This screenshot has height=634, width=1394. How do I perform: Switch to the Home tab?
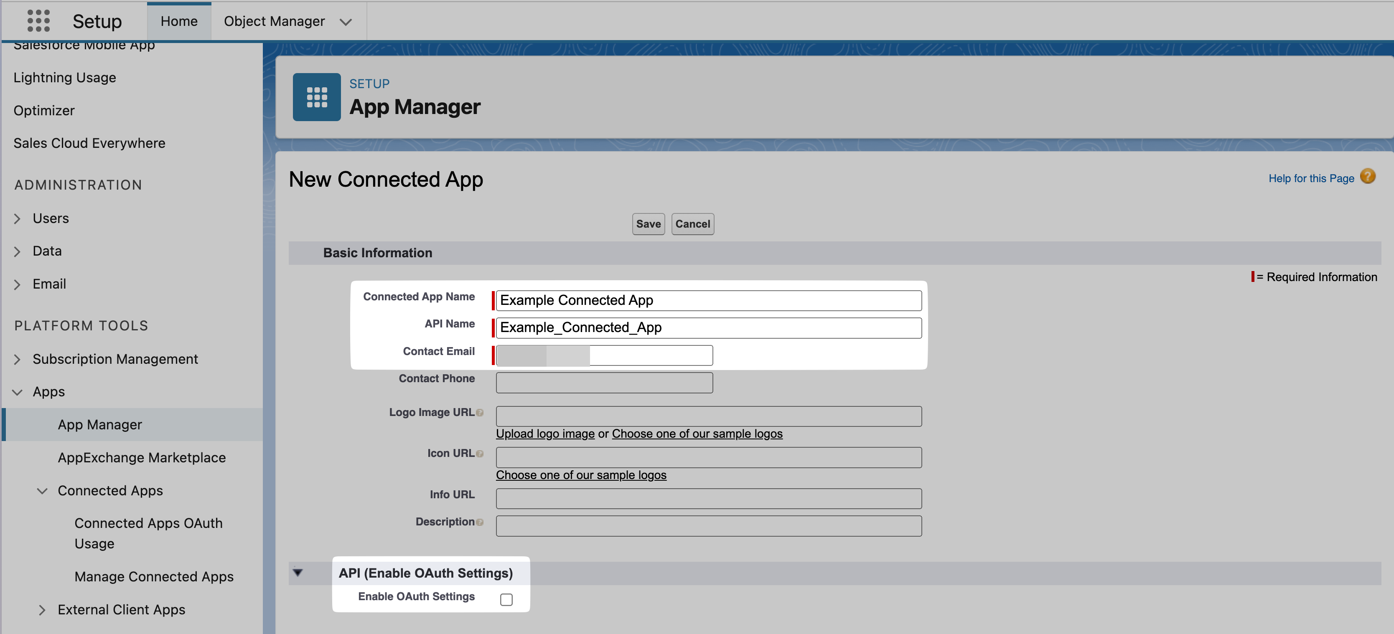[178, 22]
